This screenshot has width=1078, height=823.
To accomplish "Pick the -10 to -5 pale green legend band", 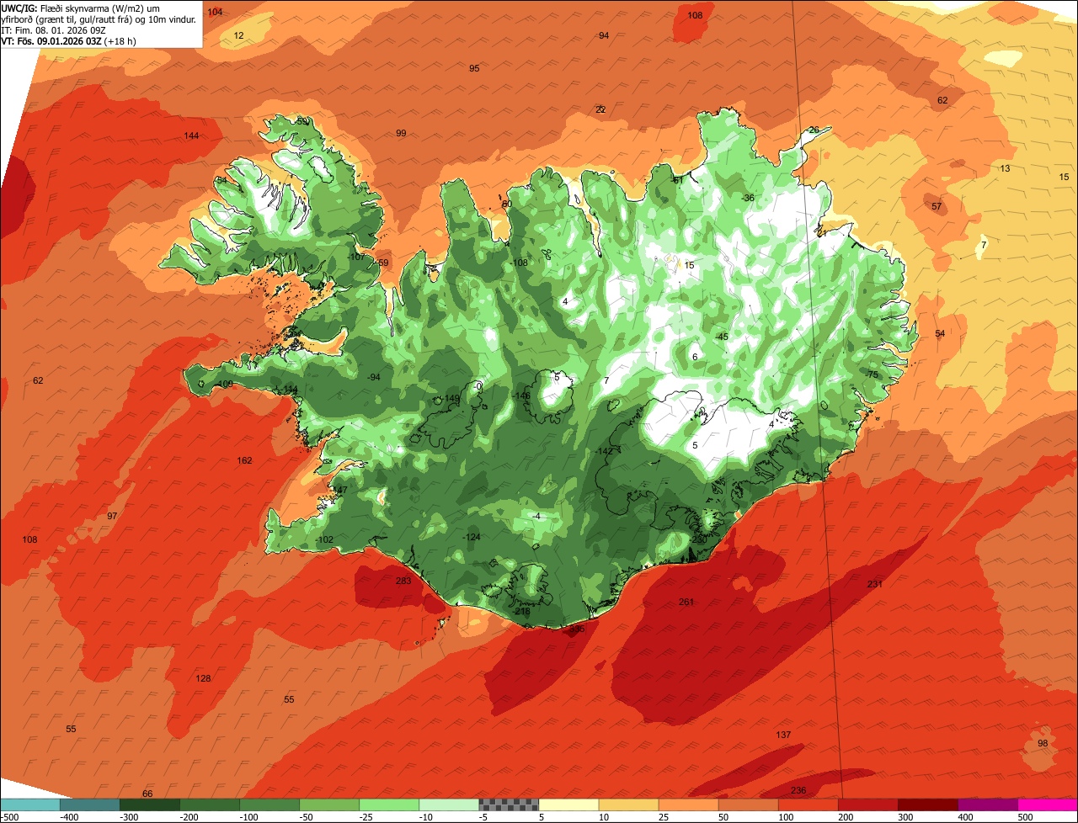I will coord(449,804).
